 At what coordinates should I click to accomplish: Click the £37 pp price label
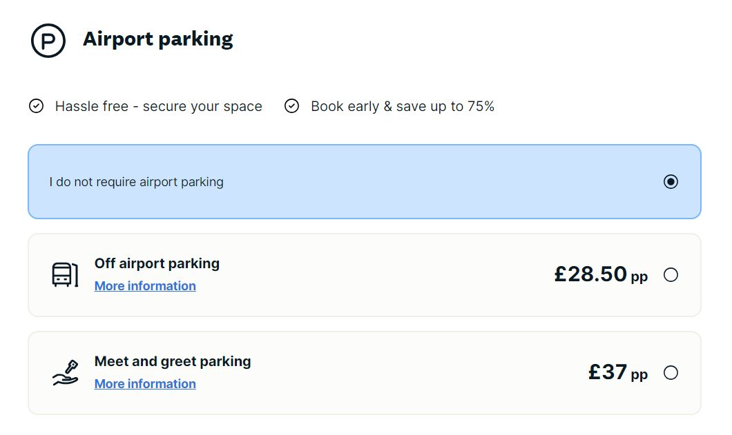click(617, 372)
